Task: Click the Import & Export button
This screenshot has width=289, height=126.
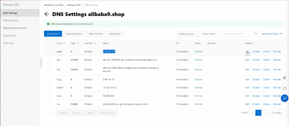Action: (x=74, y=34)
